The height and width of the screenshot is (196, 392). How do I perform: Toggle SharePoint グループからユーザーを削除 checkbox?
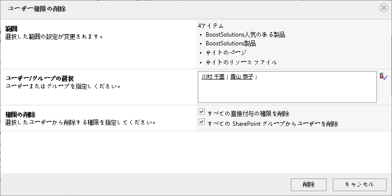tap(201, 122)
